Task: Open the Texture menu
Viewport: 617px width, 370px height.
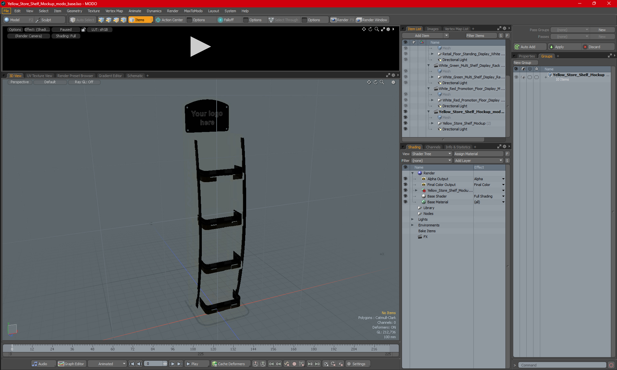Action: [94, 11]
